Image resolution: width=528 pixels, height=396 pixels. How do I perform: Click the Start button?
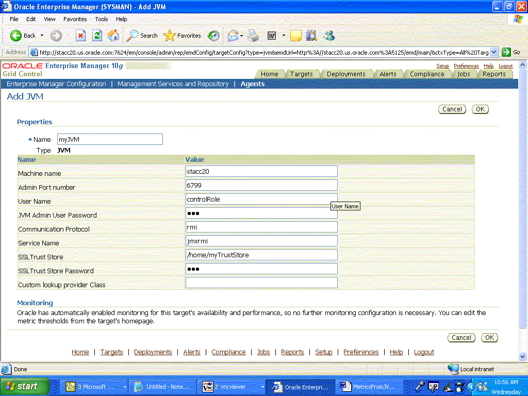click(x=24, y=387)
